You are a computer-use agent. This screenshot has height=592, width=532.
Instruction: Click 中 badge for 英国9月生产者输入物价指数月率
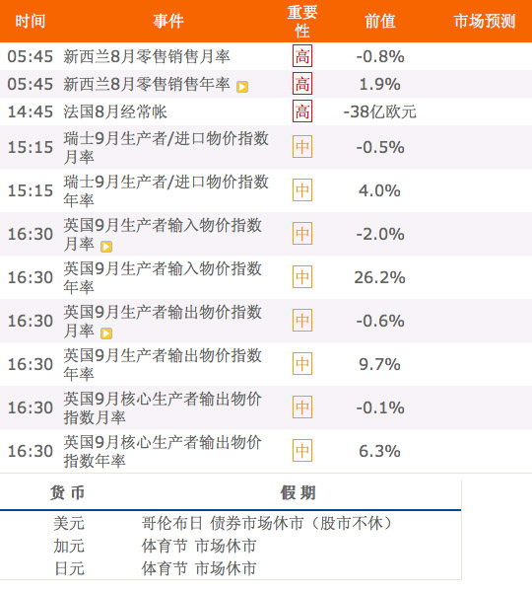[x=302, y=233]
